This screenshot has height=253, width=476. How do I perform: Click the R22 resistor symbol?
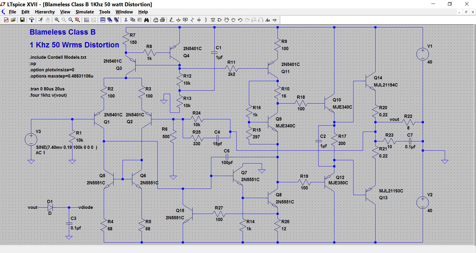coord(408,122)
